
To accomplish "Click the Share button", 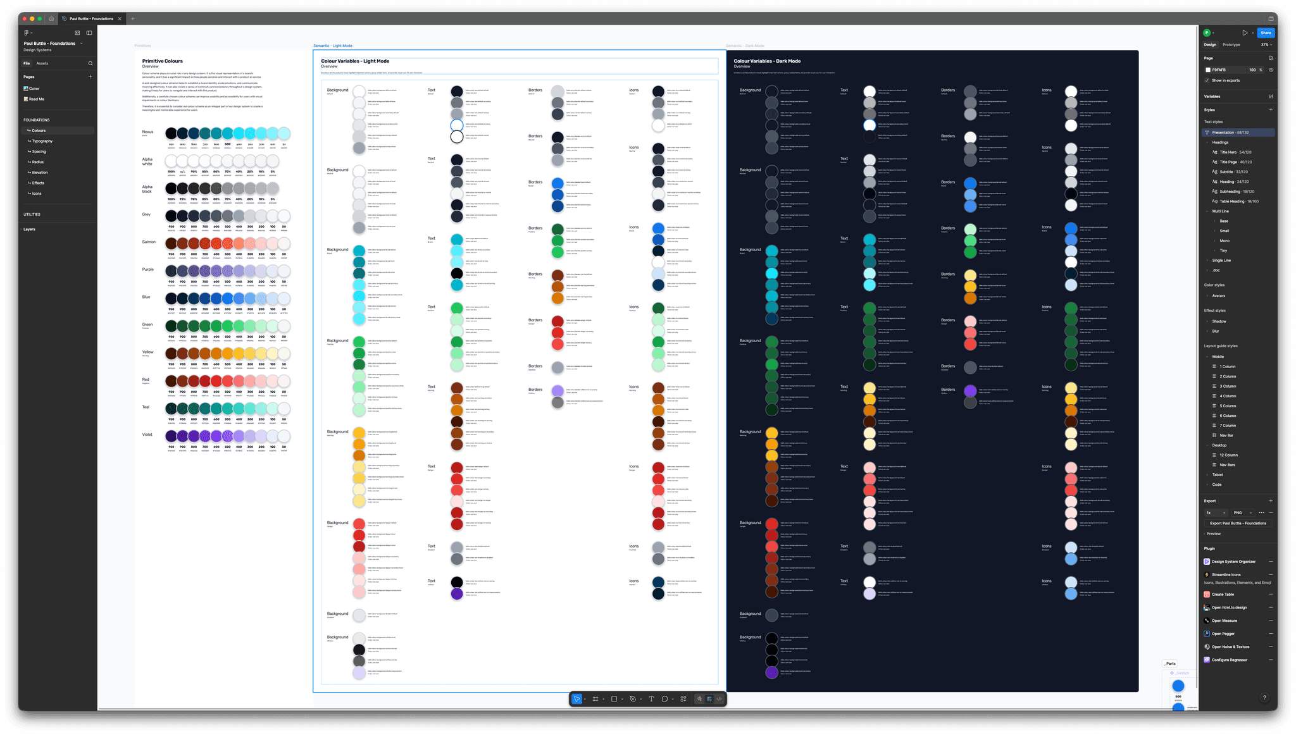I will (1266, 33).
